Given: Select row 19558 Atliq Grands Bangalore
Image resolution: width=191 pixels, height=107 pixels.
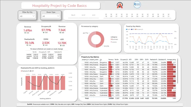Looking at the screenshot, I should (x=129, y=62).
